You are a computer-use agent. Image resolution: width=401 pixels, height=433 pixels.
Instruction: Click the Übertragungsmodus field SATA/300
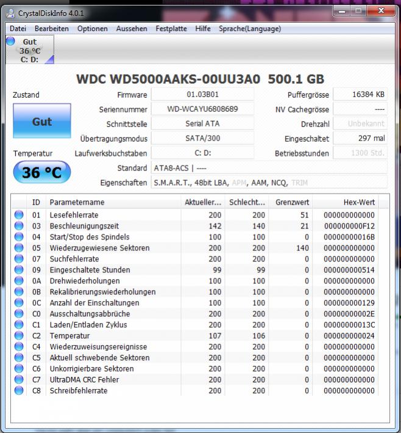click(x=202, y=139)
